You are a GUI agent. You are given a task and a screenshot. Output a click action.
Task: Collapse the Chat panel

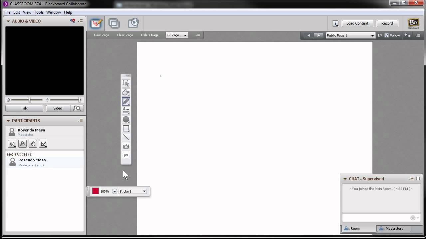[345, 179]
